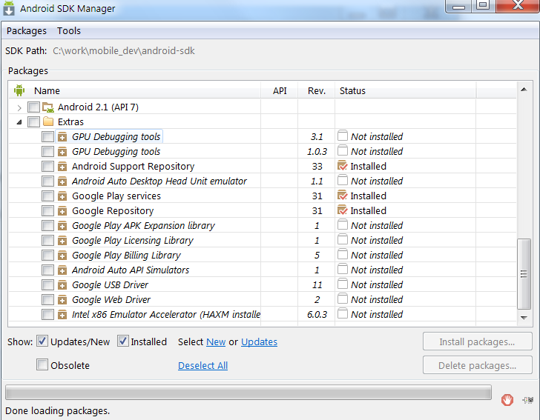Sort by the API column header
540x420 pixels.
coord(280,91)
